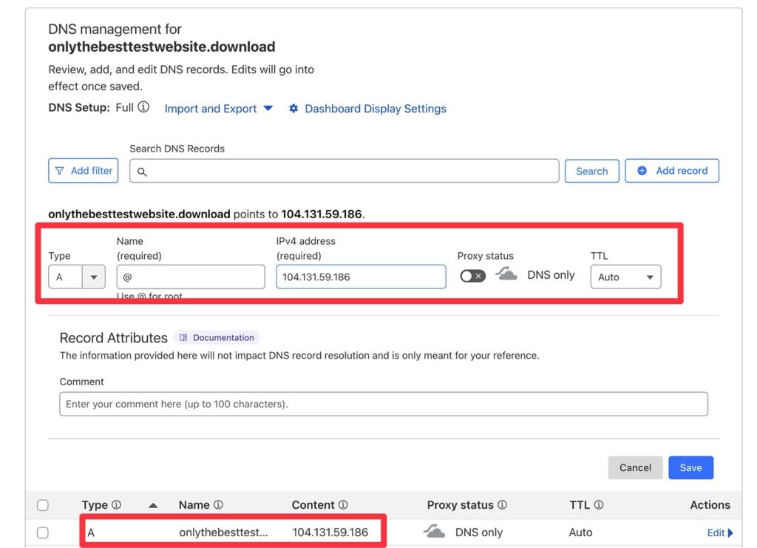Open the Documentation link
The height and width of the screenshot is (548, 757).
point(217,337)
